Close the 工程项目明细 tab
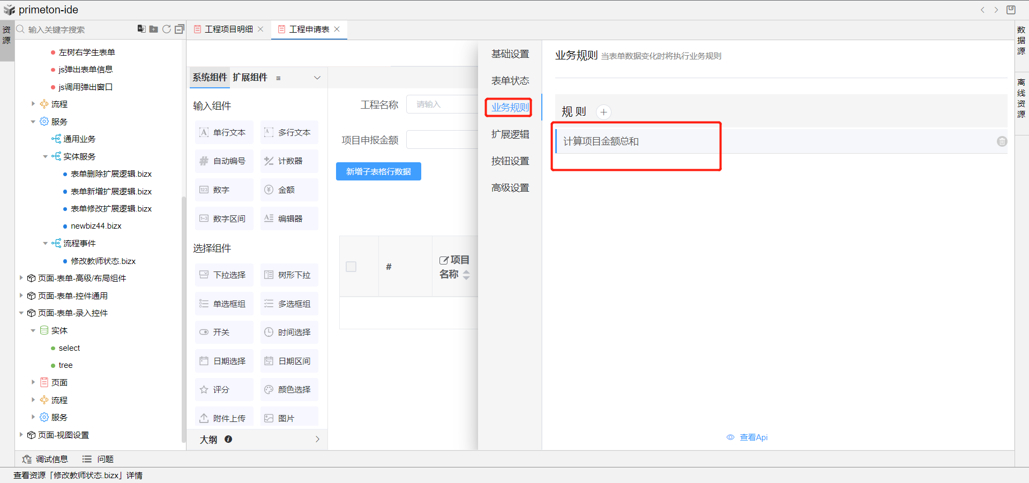 coord(260,29)
